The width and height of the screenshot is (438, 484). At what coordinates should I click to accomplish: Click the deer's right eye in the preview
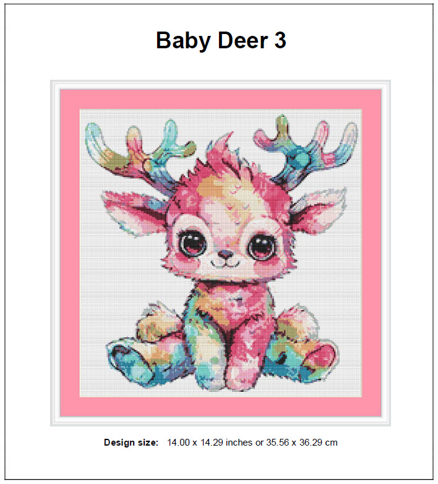tap(262, 246)
